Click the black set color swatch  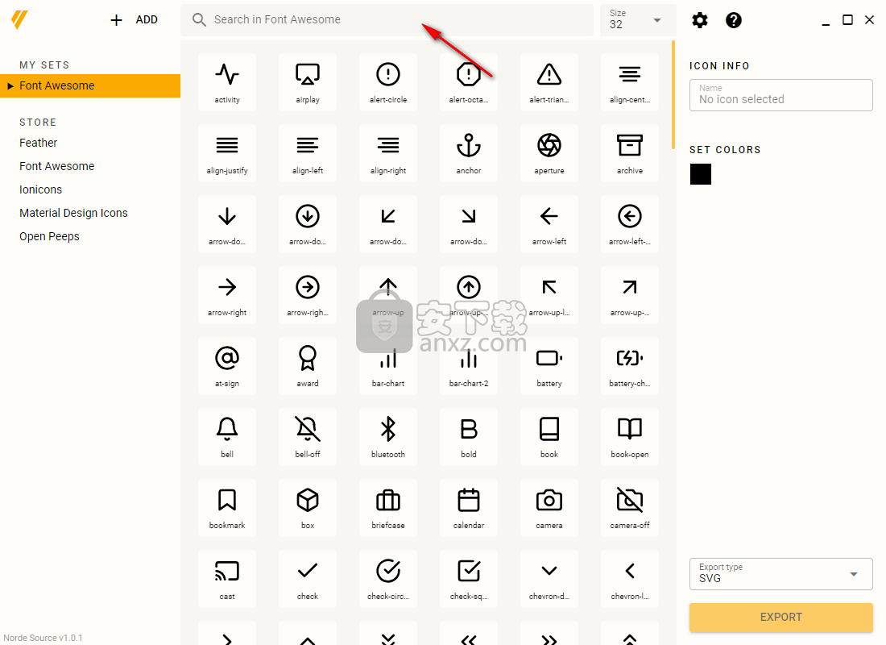pos(701,174)
